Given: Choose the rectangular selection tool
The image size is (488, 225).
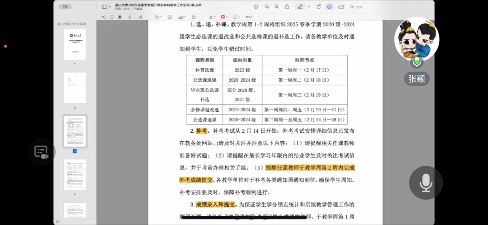Looking at the screenshot, I should pyautogui.click(x=112, y=17).
